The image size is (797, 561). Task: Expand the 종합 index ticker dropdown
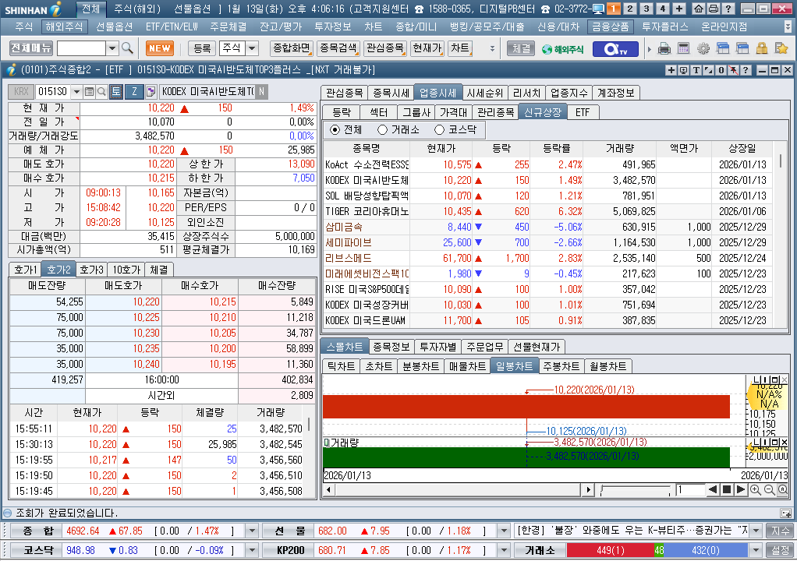tap(252, 531)
